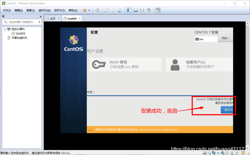This screenshot has height=155, width=250.
Task: Switch to the 主页 tab
Action: point(53,18)
